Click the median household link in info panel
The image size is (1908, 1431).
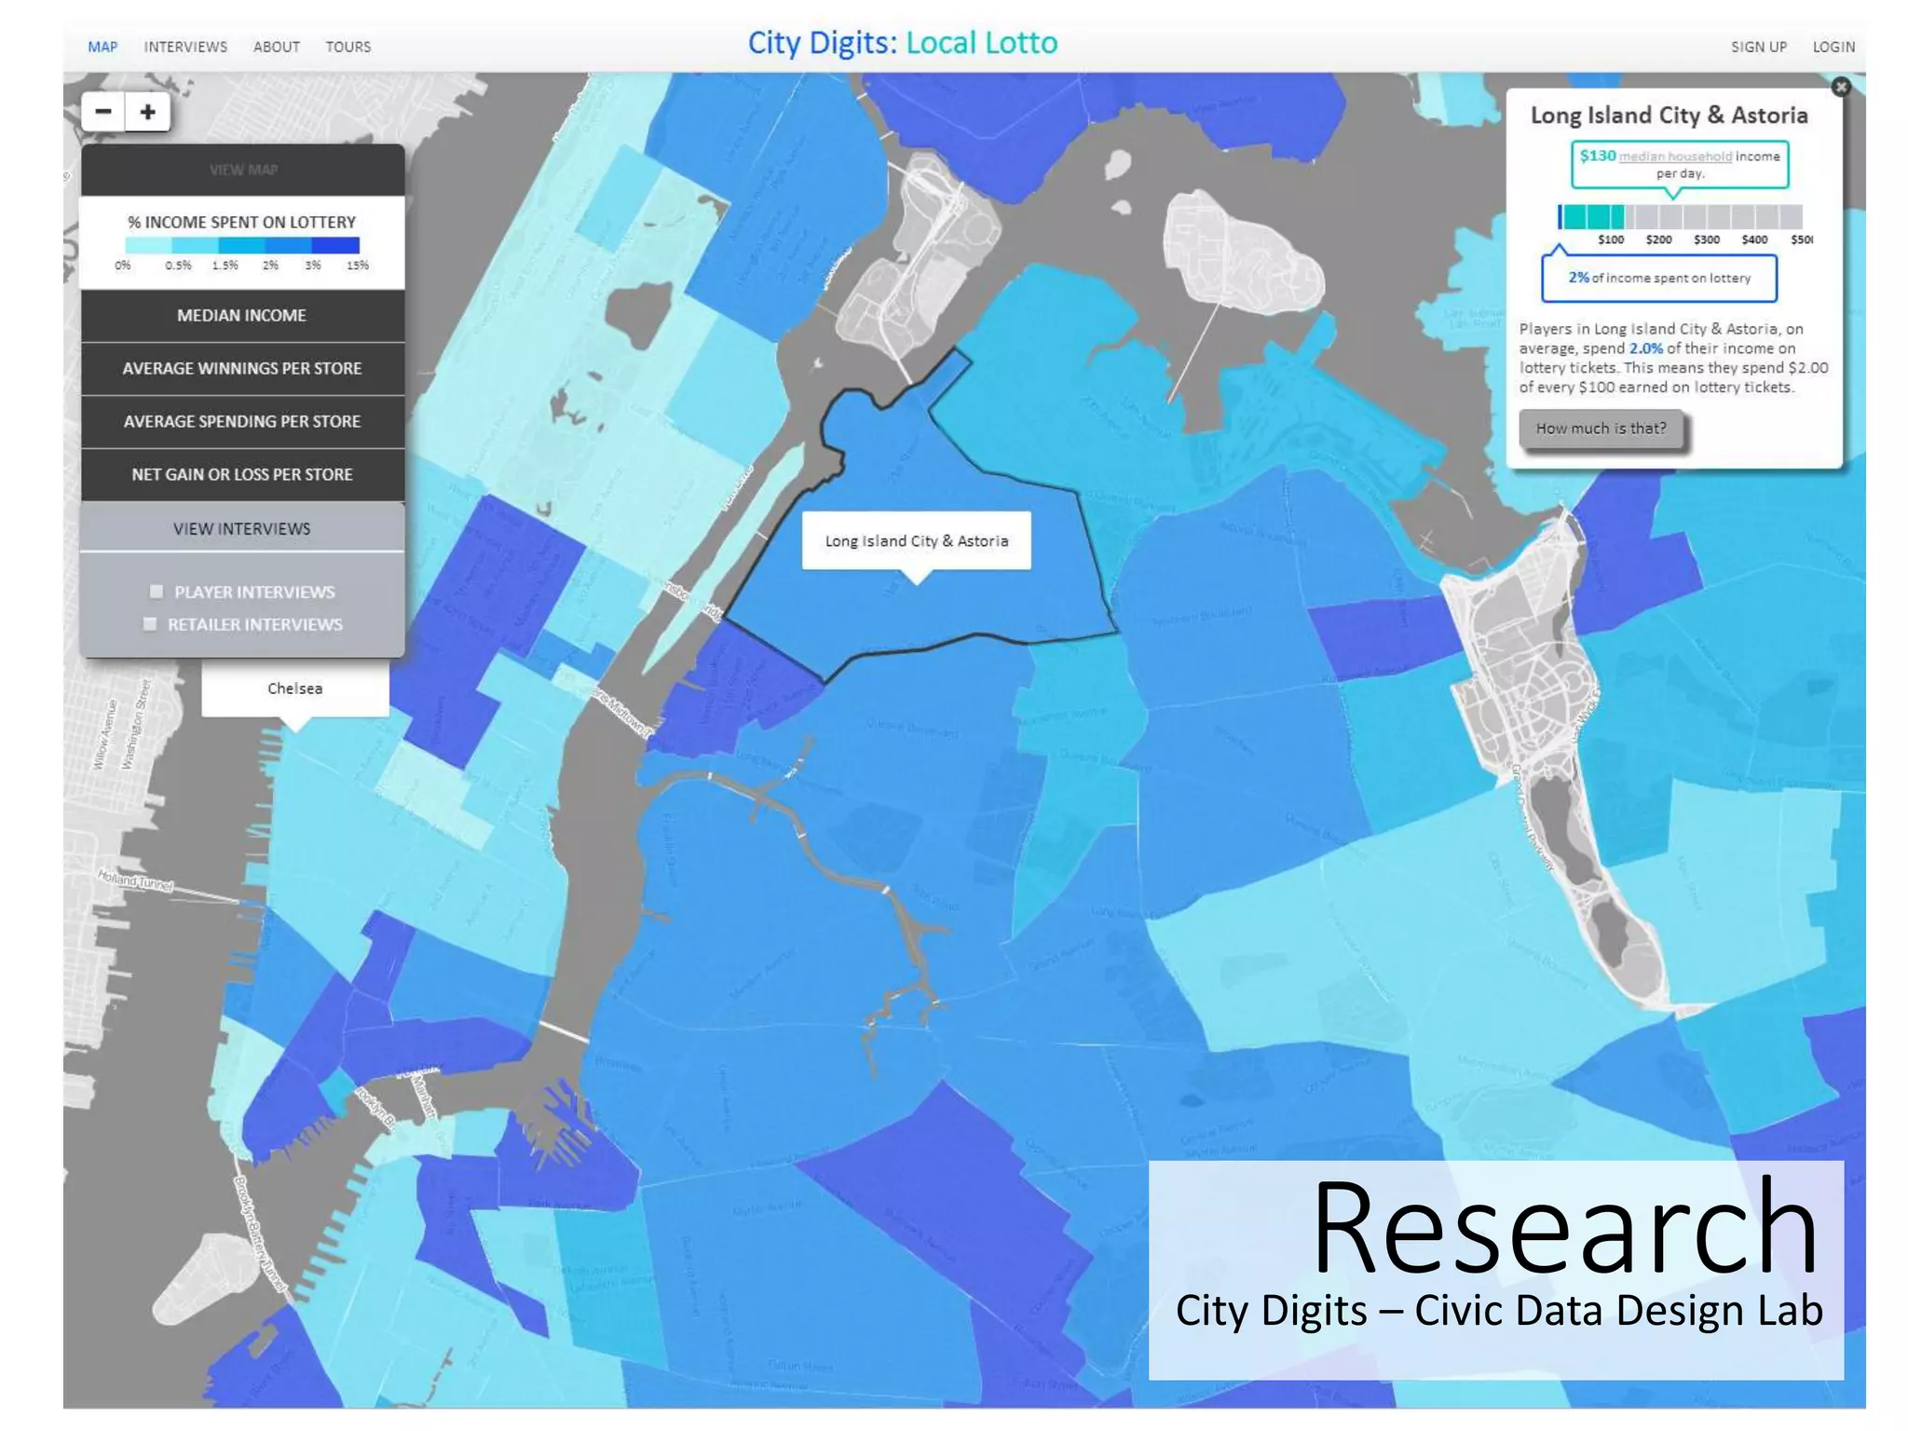(1675, 157)
